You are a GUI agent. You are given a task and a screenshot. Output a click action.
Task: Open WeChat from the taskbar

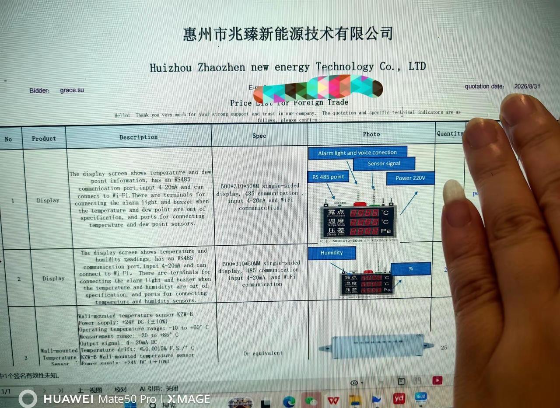pyautogui.click(x=311, y=401)
